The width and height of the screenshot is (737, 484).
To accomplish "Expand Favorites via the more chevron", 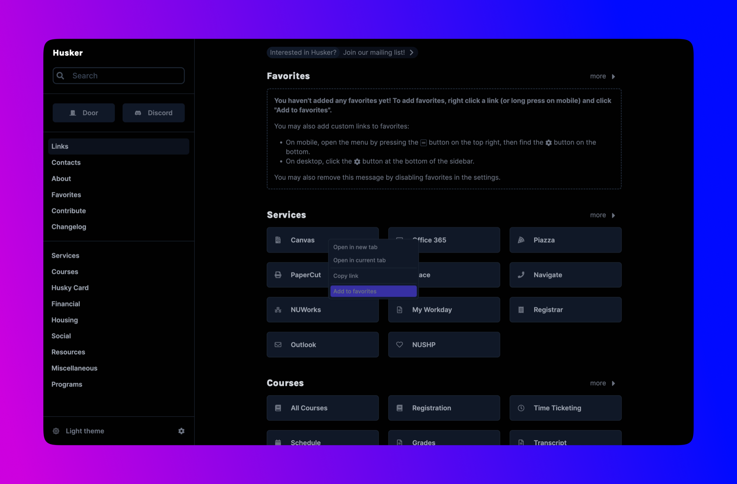I will pos(602,76).
